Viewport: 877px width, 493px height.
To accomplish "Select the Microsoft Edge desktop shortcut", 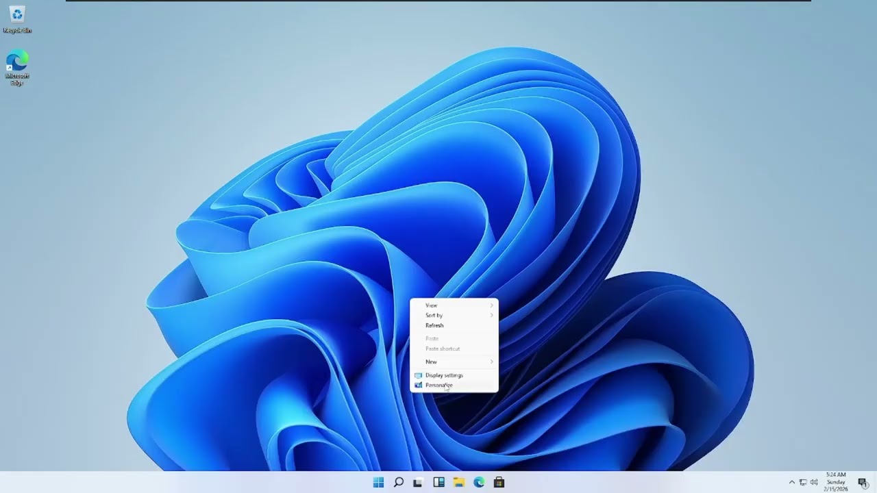I will click(17, 68).
